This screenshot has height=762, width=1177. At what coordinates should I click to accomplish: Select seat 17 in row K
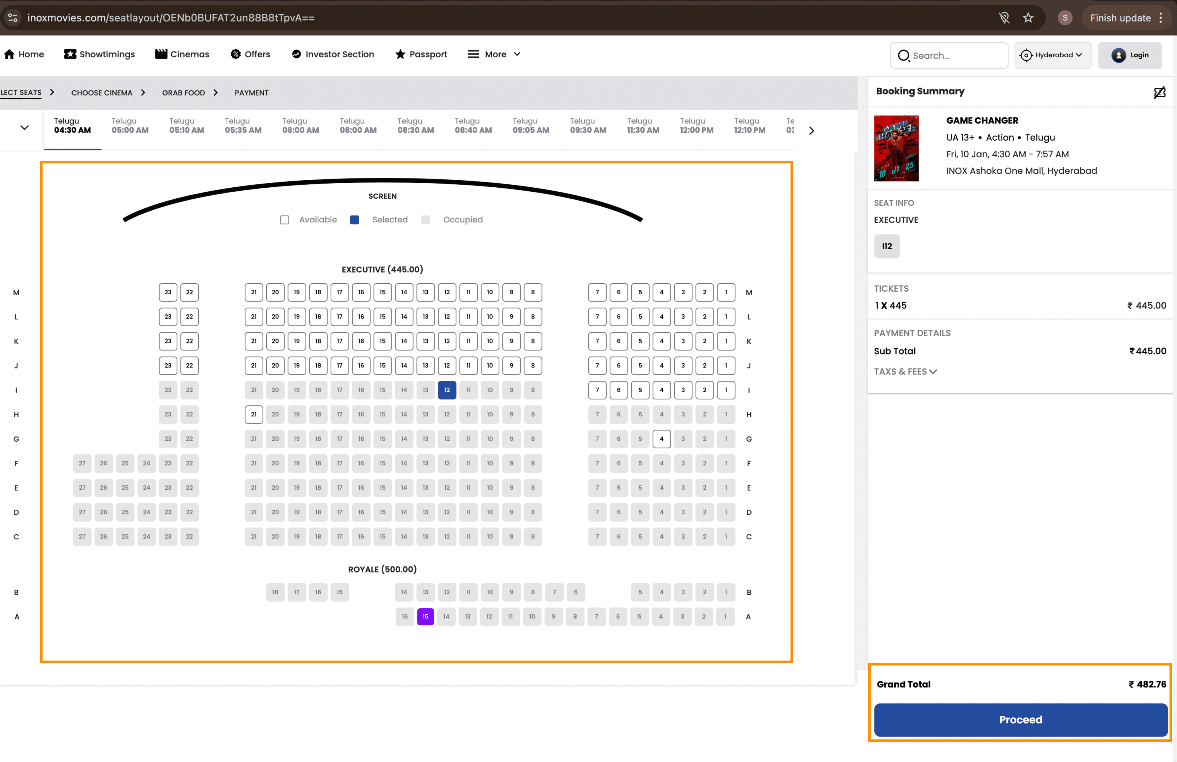(340, 341)
